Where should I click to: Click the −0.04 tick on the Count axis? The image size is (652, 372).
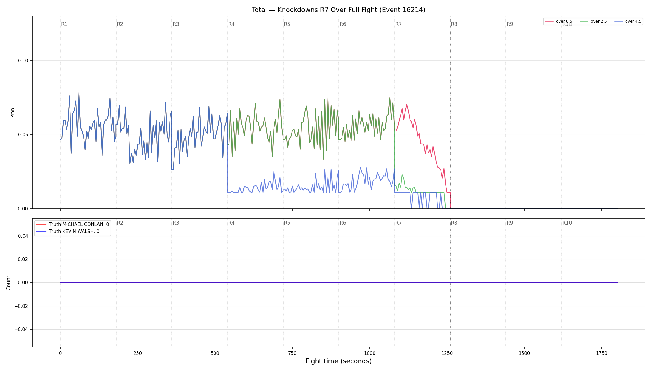[21, 330]
